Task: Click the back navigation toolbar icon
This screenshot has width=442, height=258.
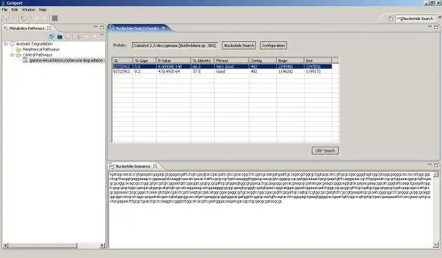Action: click(6, 19)
